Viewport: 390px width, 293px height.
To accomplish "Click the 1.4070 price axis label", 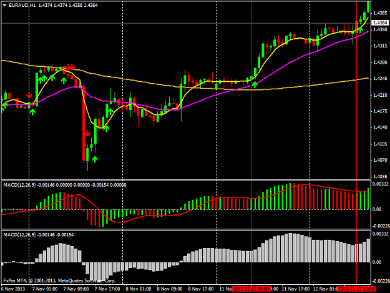I will (x=380, y=160).
